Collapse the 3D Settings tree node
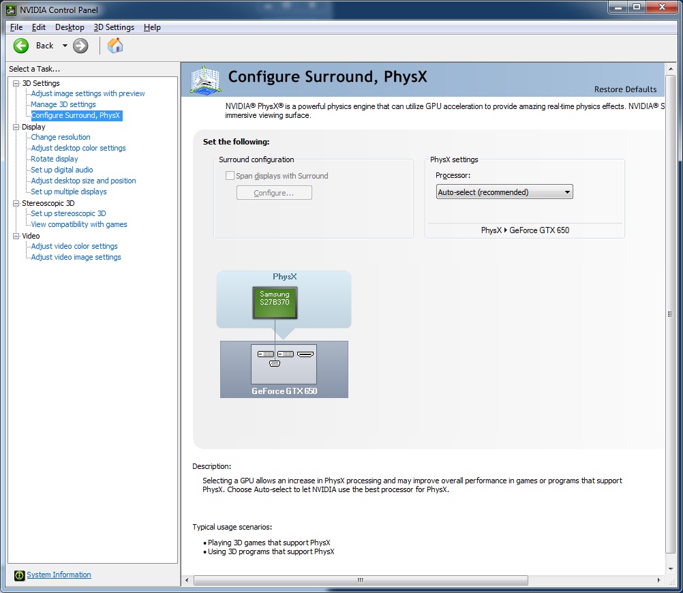683x593 pixels. click(16, 83)
